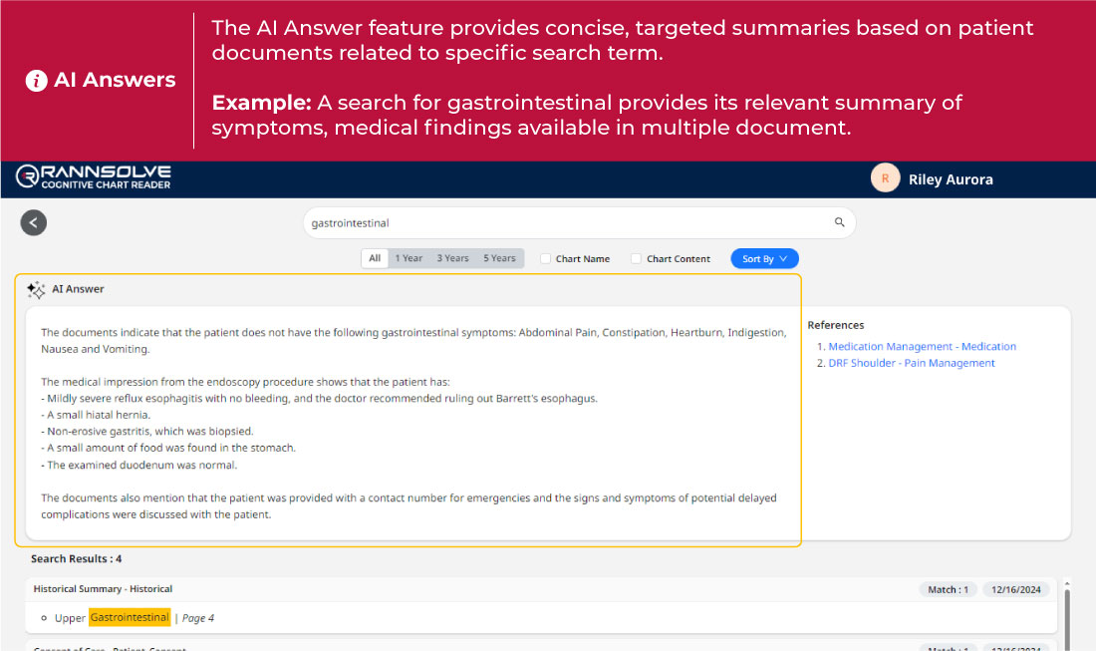Click the back arrow button
The height and width of the screenshot is (651, 1096).
[x=34, y=223]
